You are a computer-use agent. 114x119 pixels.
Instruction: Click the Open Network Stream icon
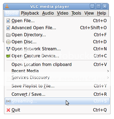(8, 49)
